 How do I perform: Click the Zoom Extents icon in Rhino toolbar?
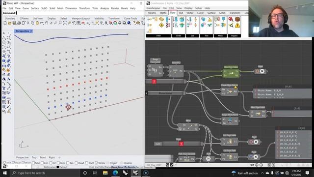click(x=65, y=23)
